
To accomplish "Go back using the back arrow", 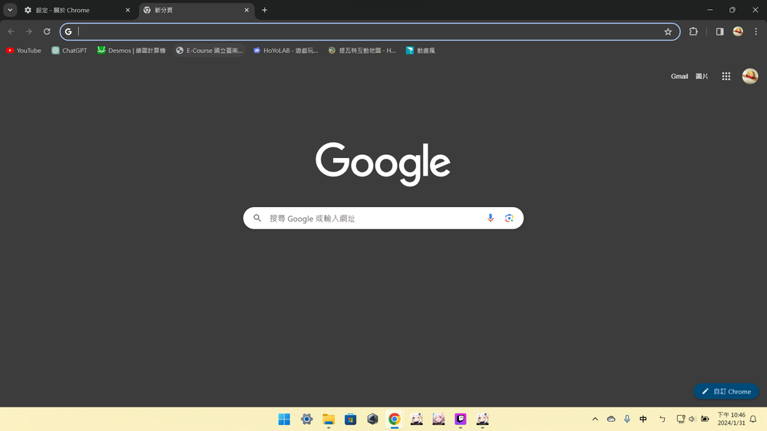I will point(12,31).
